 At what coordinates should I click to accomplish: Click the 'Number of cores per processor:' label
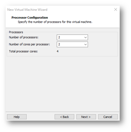click(29, 44)
